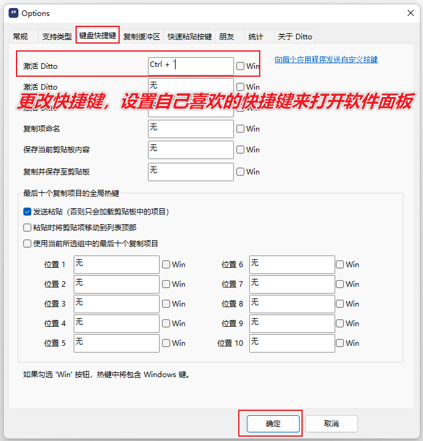The image size is (423, 441).
Task: Focus the 位置 2 hotkey field
Action: point(117,284)
